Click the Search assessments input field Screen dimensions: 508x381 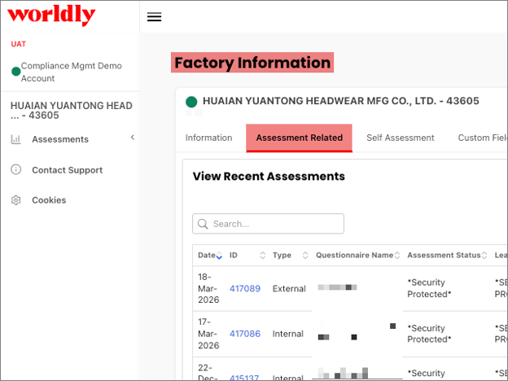[x=269, y=224]
